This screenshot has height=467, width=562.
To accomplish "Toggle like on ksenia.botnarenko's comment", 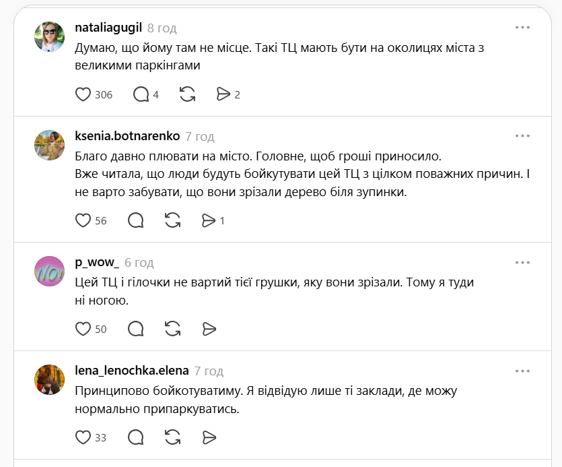I will coord(82,220).
